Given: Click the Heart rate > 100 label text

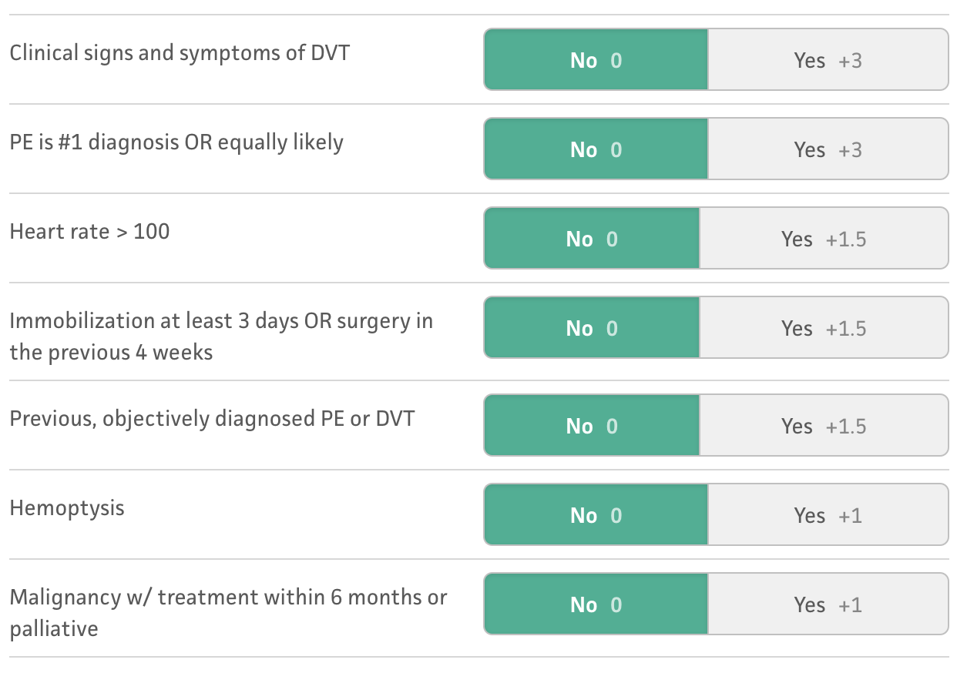Looking at the screenshot, I should point(89,231).
